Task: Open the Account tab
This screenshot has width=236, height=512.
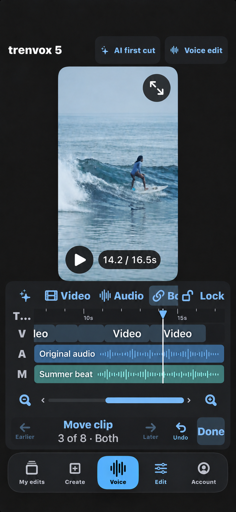Action: pos(204,473)
